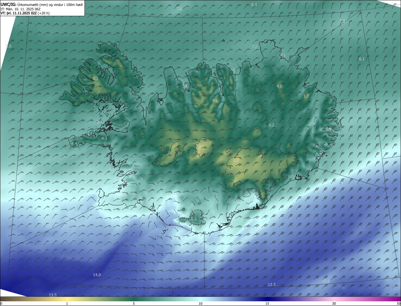Click the 7.2 value label on the map
The width and height of the screenshot is (401, 306).
click(x=254, y=47)
